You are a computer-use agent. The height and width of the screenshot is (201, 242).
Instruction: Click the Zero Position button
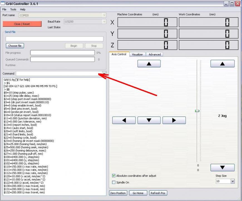pyautogui.click(x=118, y=193)
